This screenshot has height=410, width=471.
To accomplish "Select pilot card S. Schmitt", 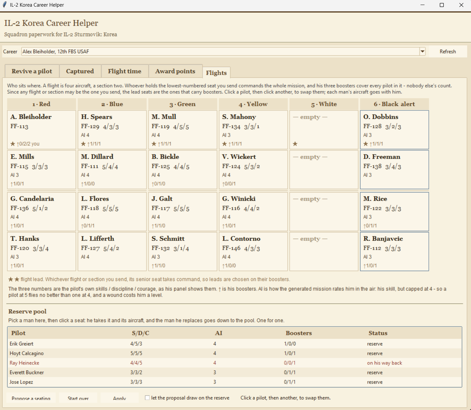I will tap(183, 251).
